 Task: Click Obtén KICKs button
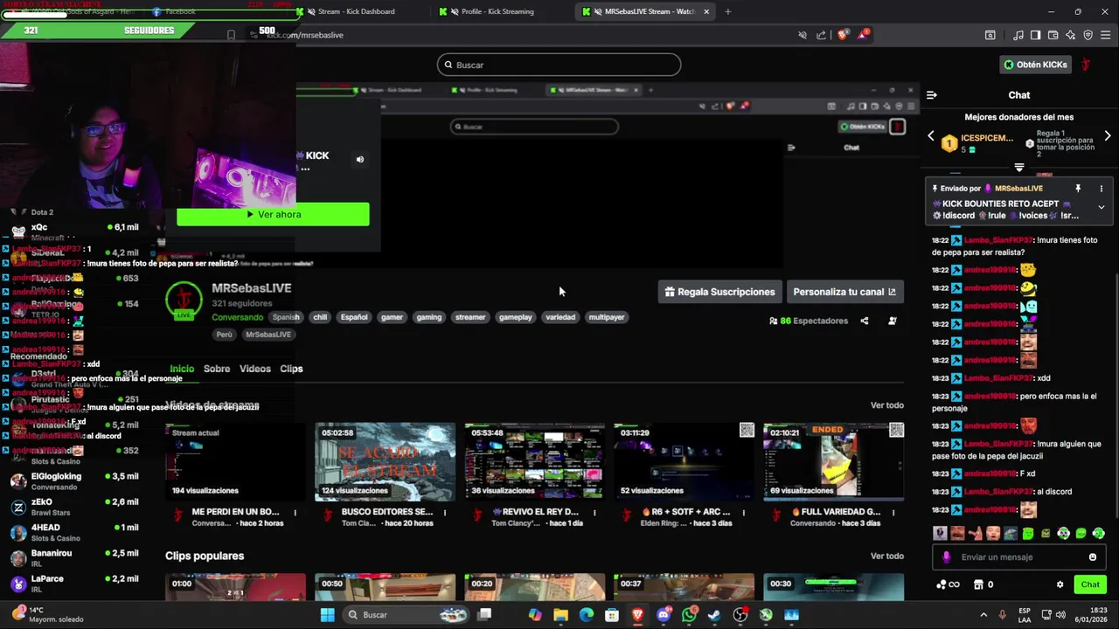tap(1036, 65)
